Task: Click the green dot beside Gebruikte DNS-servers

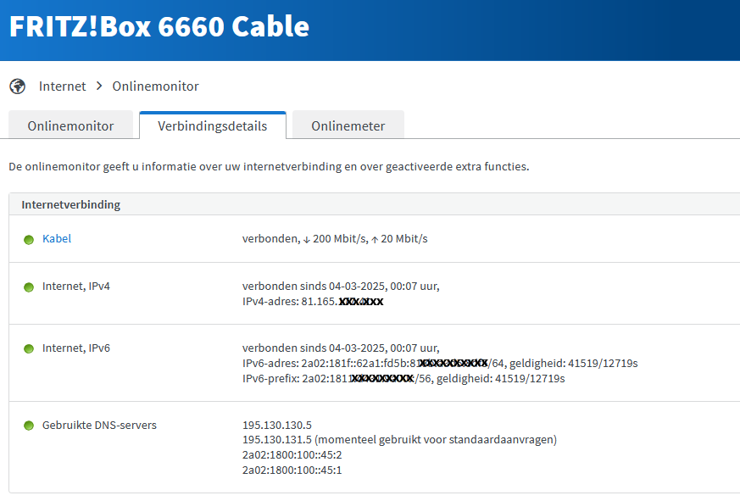Action: (28, 426)
